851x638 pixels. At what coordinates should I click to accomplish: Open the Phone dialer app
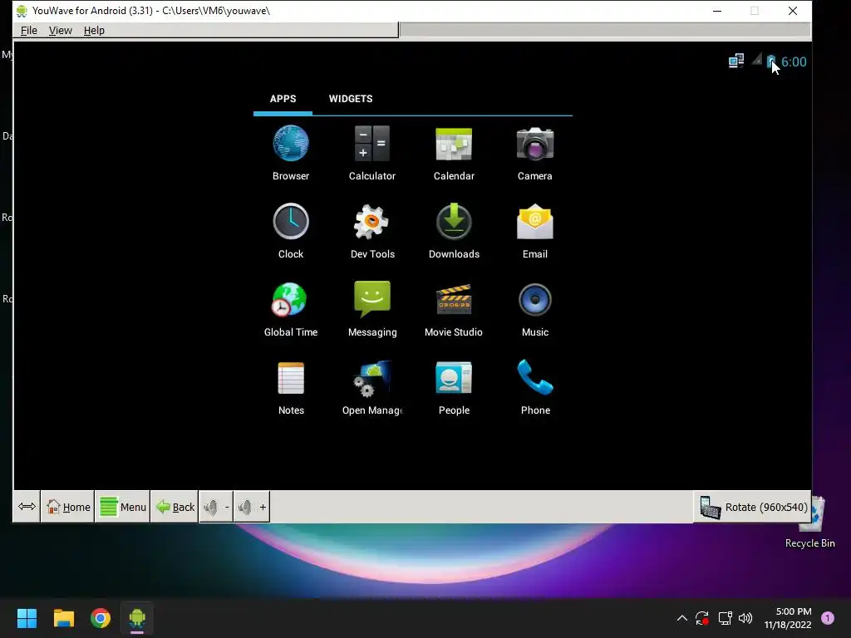click(534, 387)
